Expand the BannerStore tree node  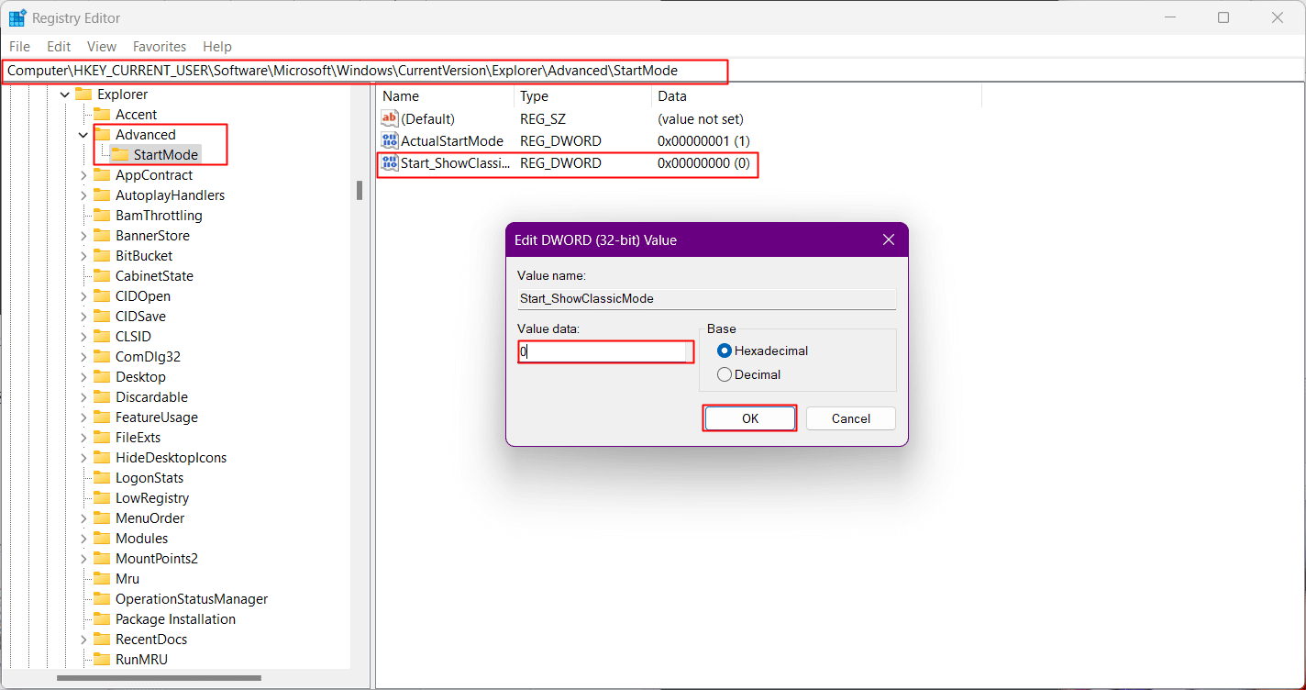click(x=83, y=236)
